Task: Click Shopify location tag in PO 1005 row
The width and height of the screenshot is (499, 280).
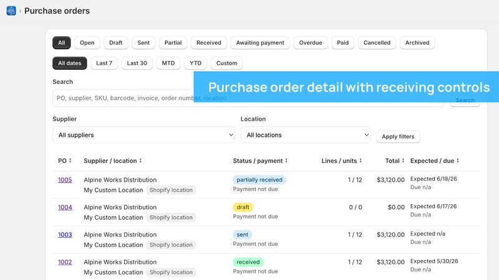Action: point(171,190)
